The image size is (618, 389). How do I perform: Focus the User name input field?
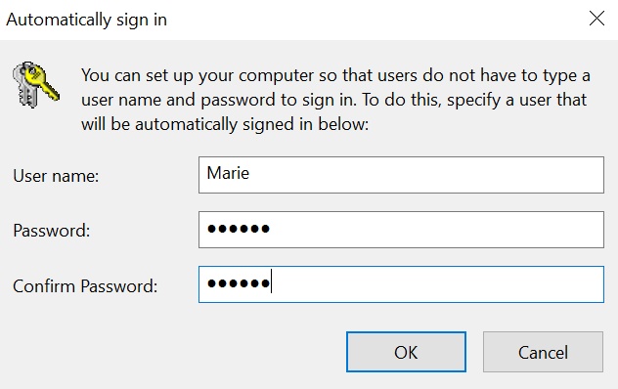[401, 175]
